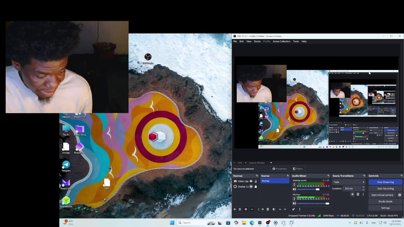Image resolution: width=404 pixels, height=227 pixels.
Task: Launch Telegram from the desktop
Action: (66, 166)
